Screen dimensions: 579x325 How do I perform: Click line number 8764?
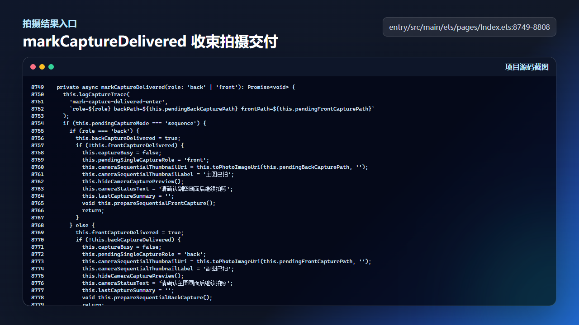pos(38,196)
